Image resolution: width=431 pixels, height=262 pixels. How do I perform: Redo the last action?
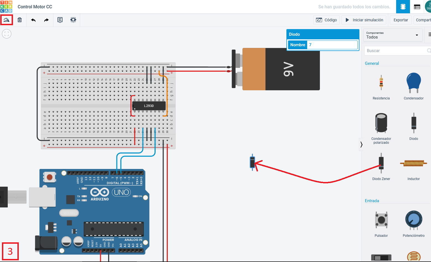tap(46, 20)
